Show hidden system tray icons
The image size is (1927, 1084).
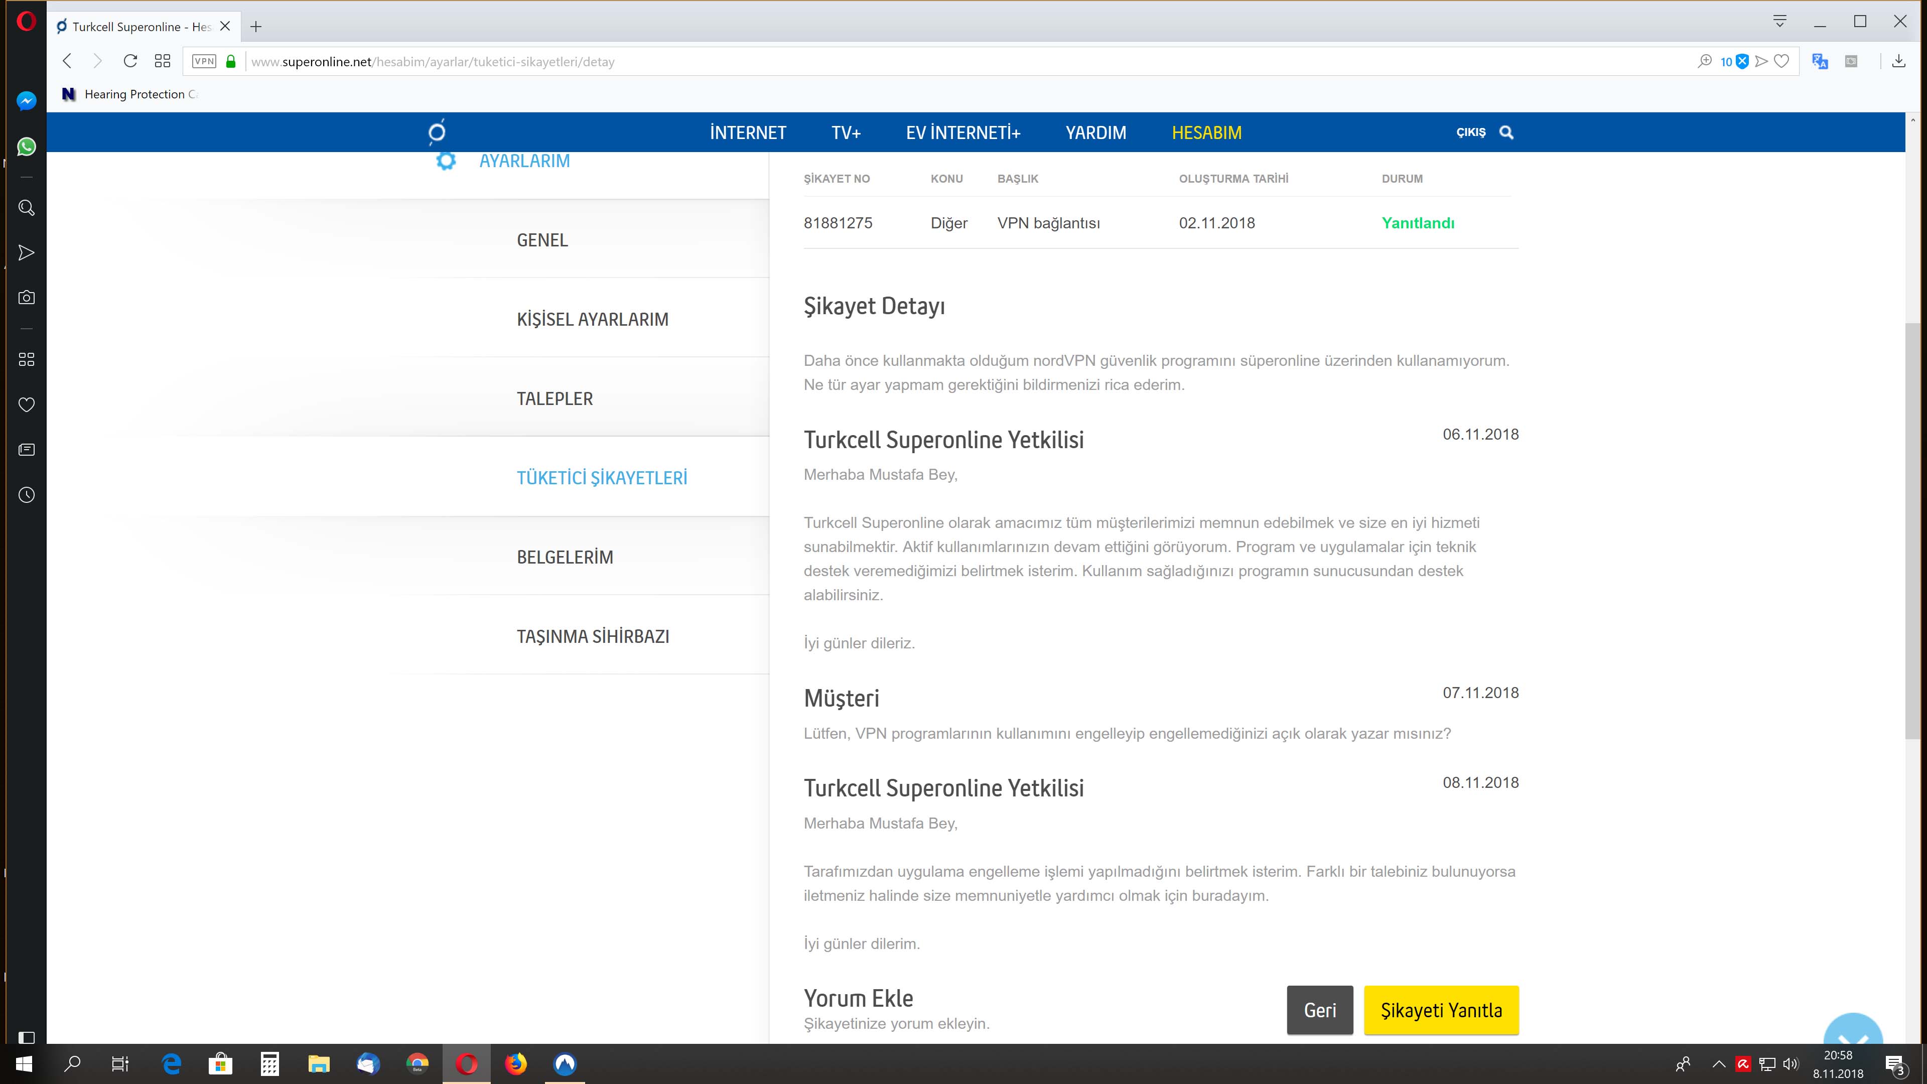tap(1718, 1064)
